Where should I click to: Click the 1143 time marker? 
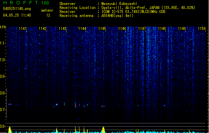click(62, 28)
